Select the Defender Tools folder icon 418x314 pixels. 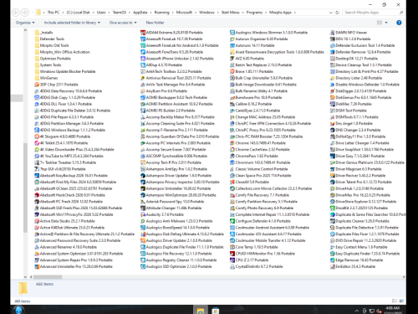pos(37,39)
